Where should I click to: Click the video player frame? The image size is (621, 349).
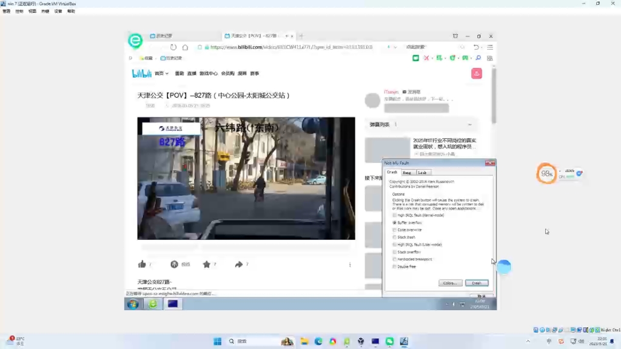coord(246,179)
